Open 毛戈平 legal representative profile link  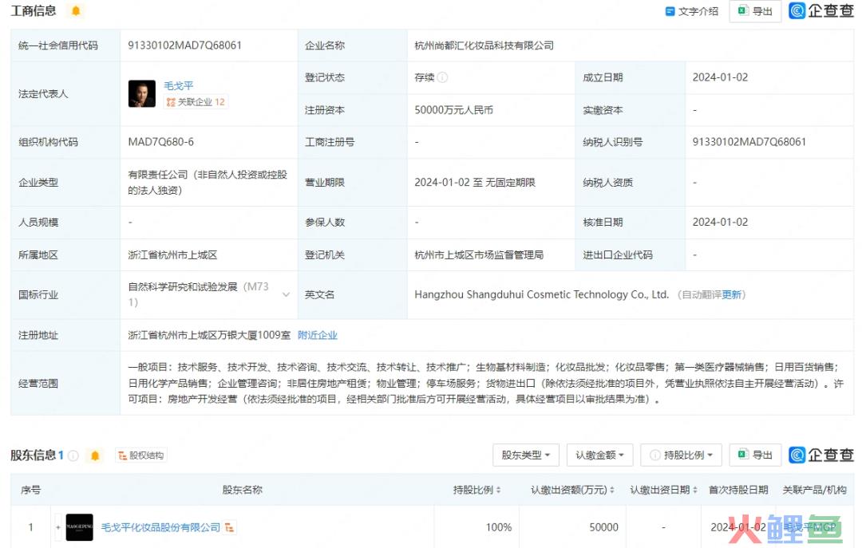tap(179, 85)
